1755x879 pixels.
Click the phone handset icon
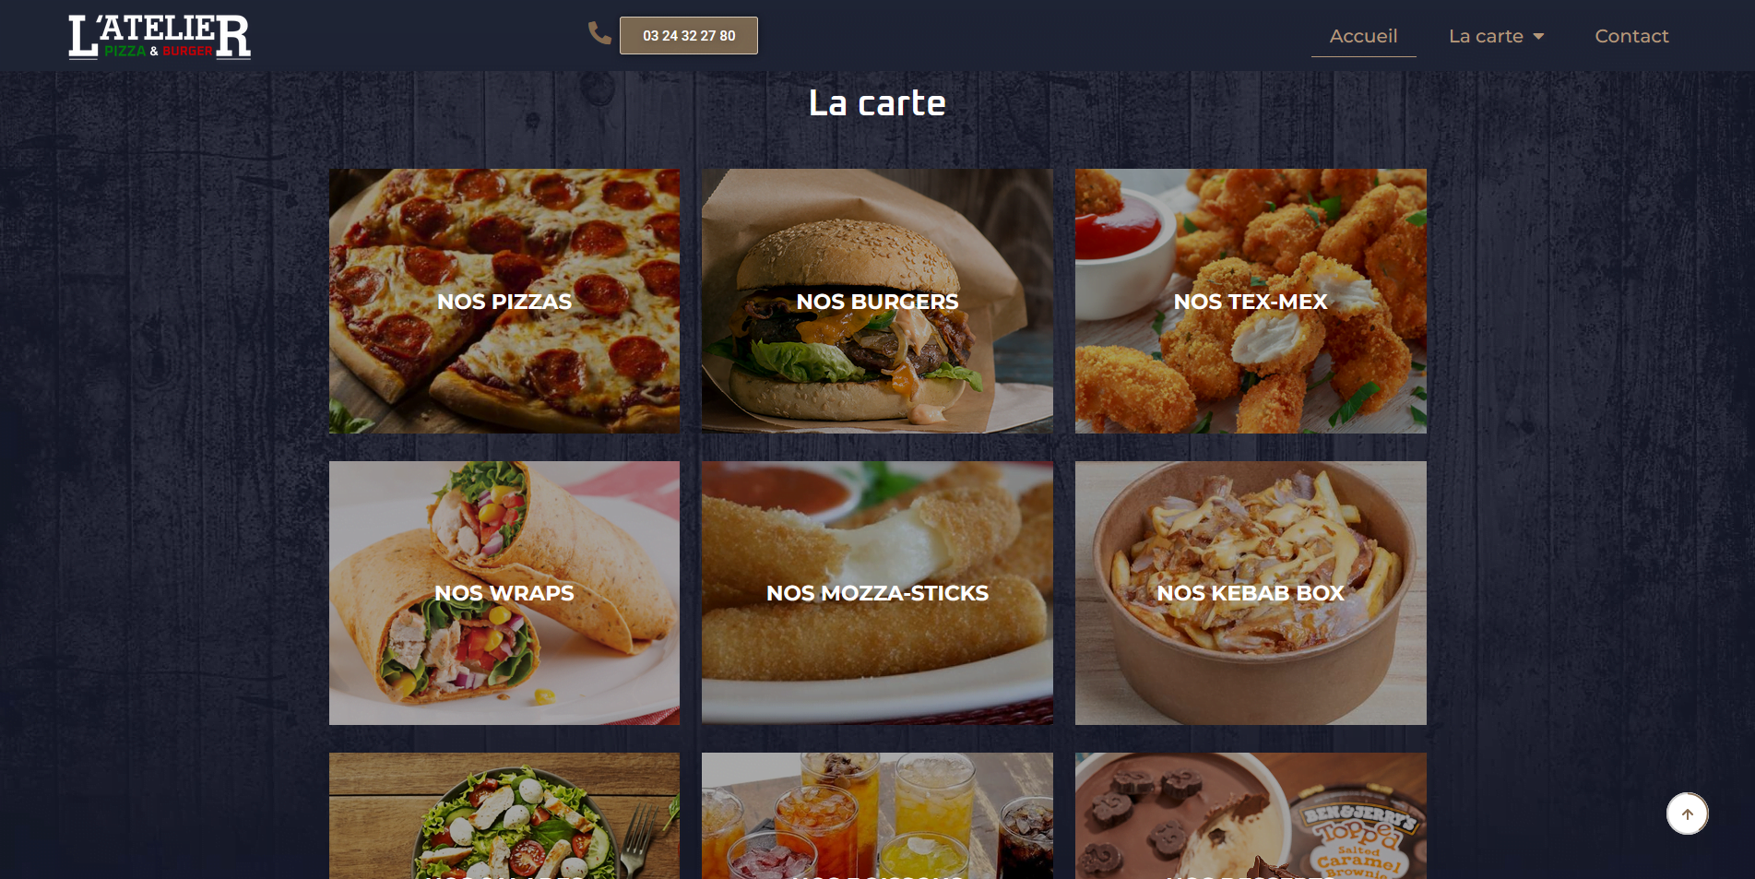pos(599,33)
